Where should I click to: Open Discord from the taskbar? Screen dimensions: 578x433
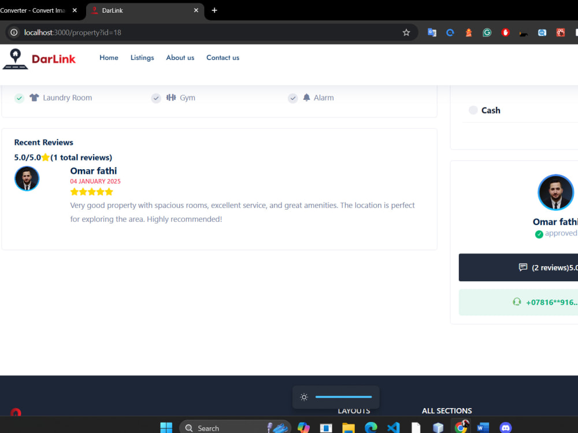pos(505,427)
